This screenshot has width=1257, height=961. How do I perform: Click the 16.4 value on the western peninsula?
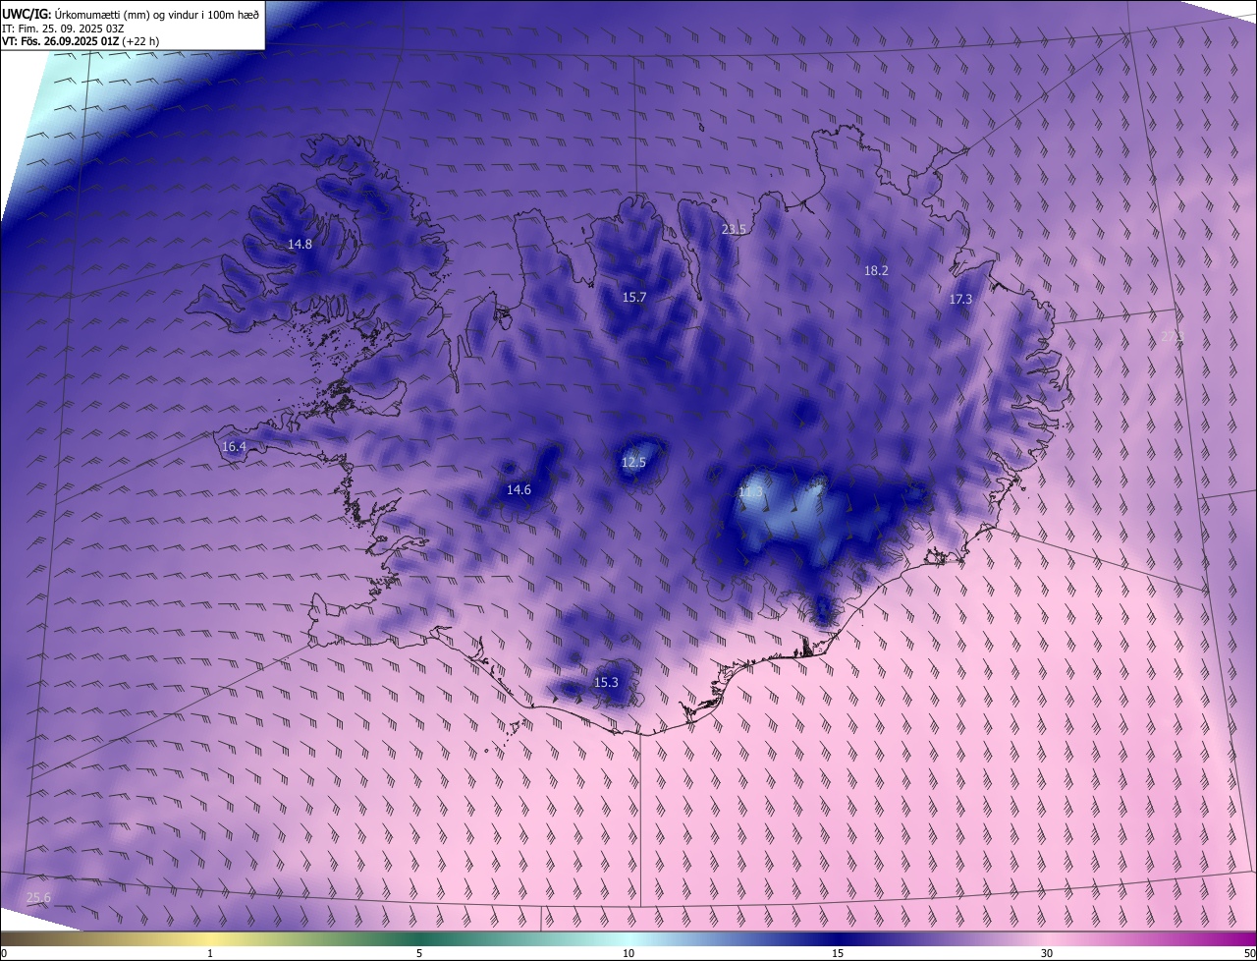[x=234, y=446]
